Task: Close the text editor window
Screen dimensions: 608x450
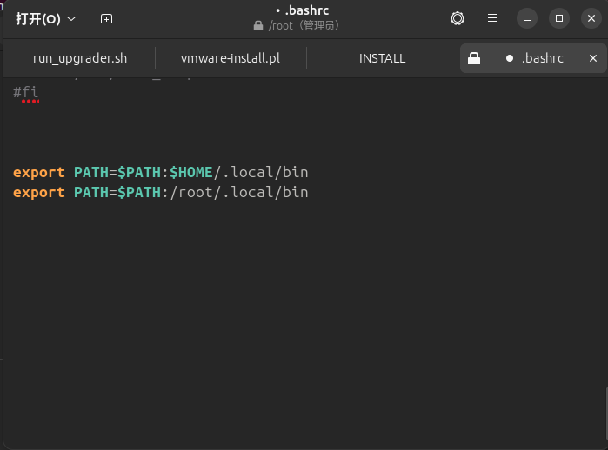Action: [591, 18]
